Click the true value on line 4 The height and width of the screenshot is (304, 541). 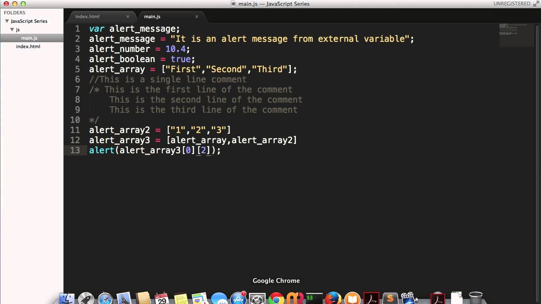point(180,59)
